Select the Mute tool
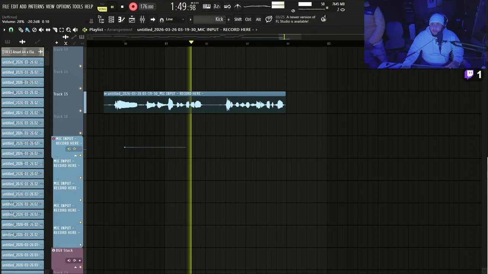The image size is (488, 274). (x=41, y=30)
